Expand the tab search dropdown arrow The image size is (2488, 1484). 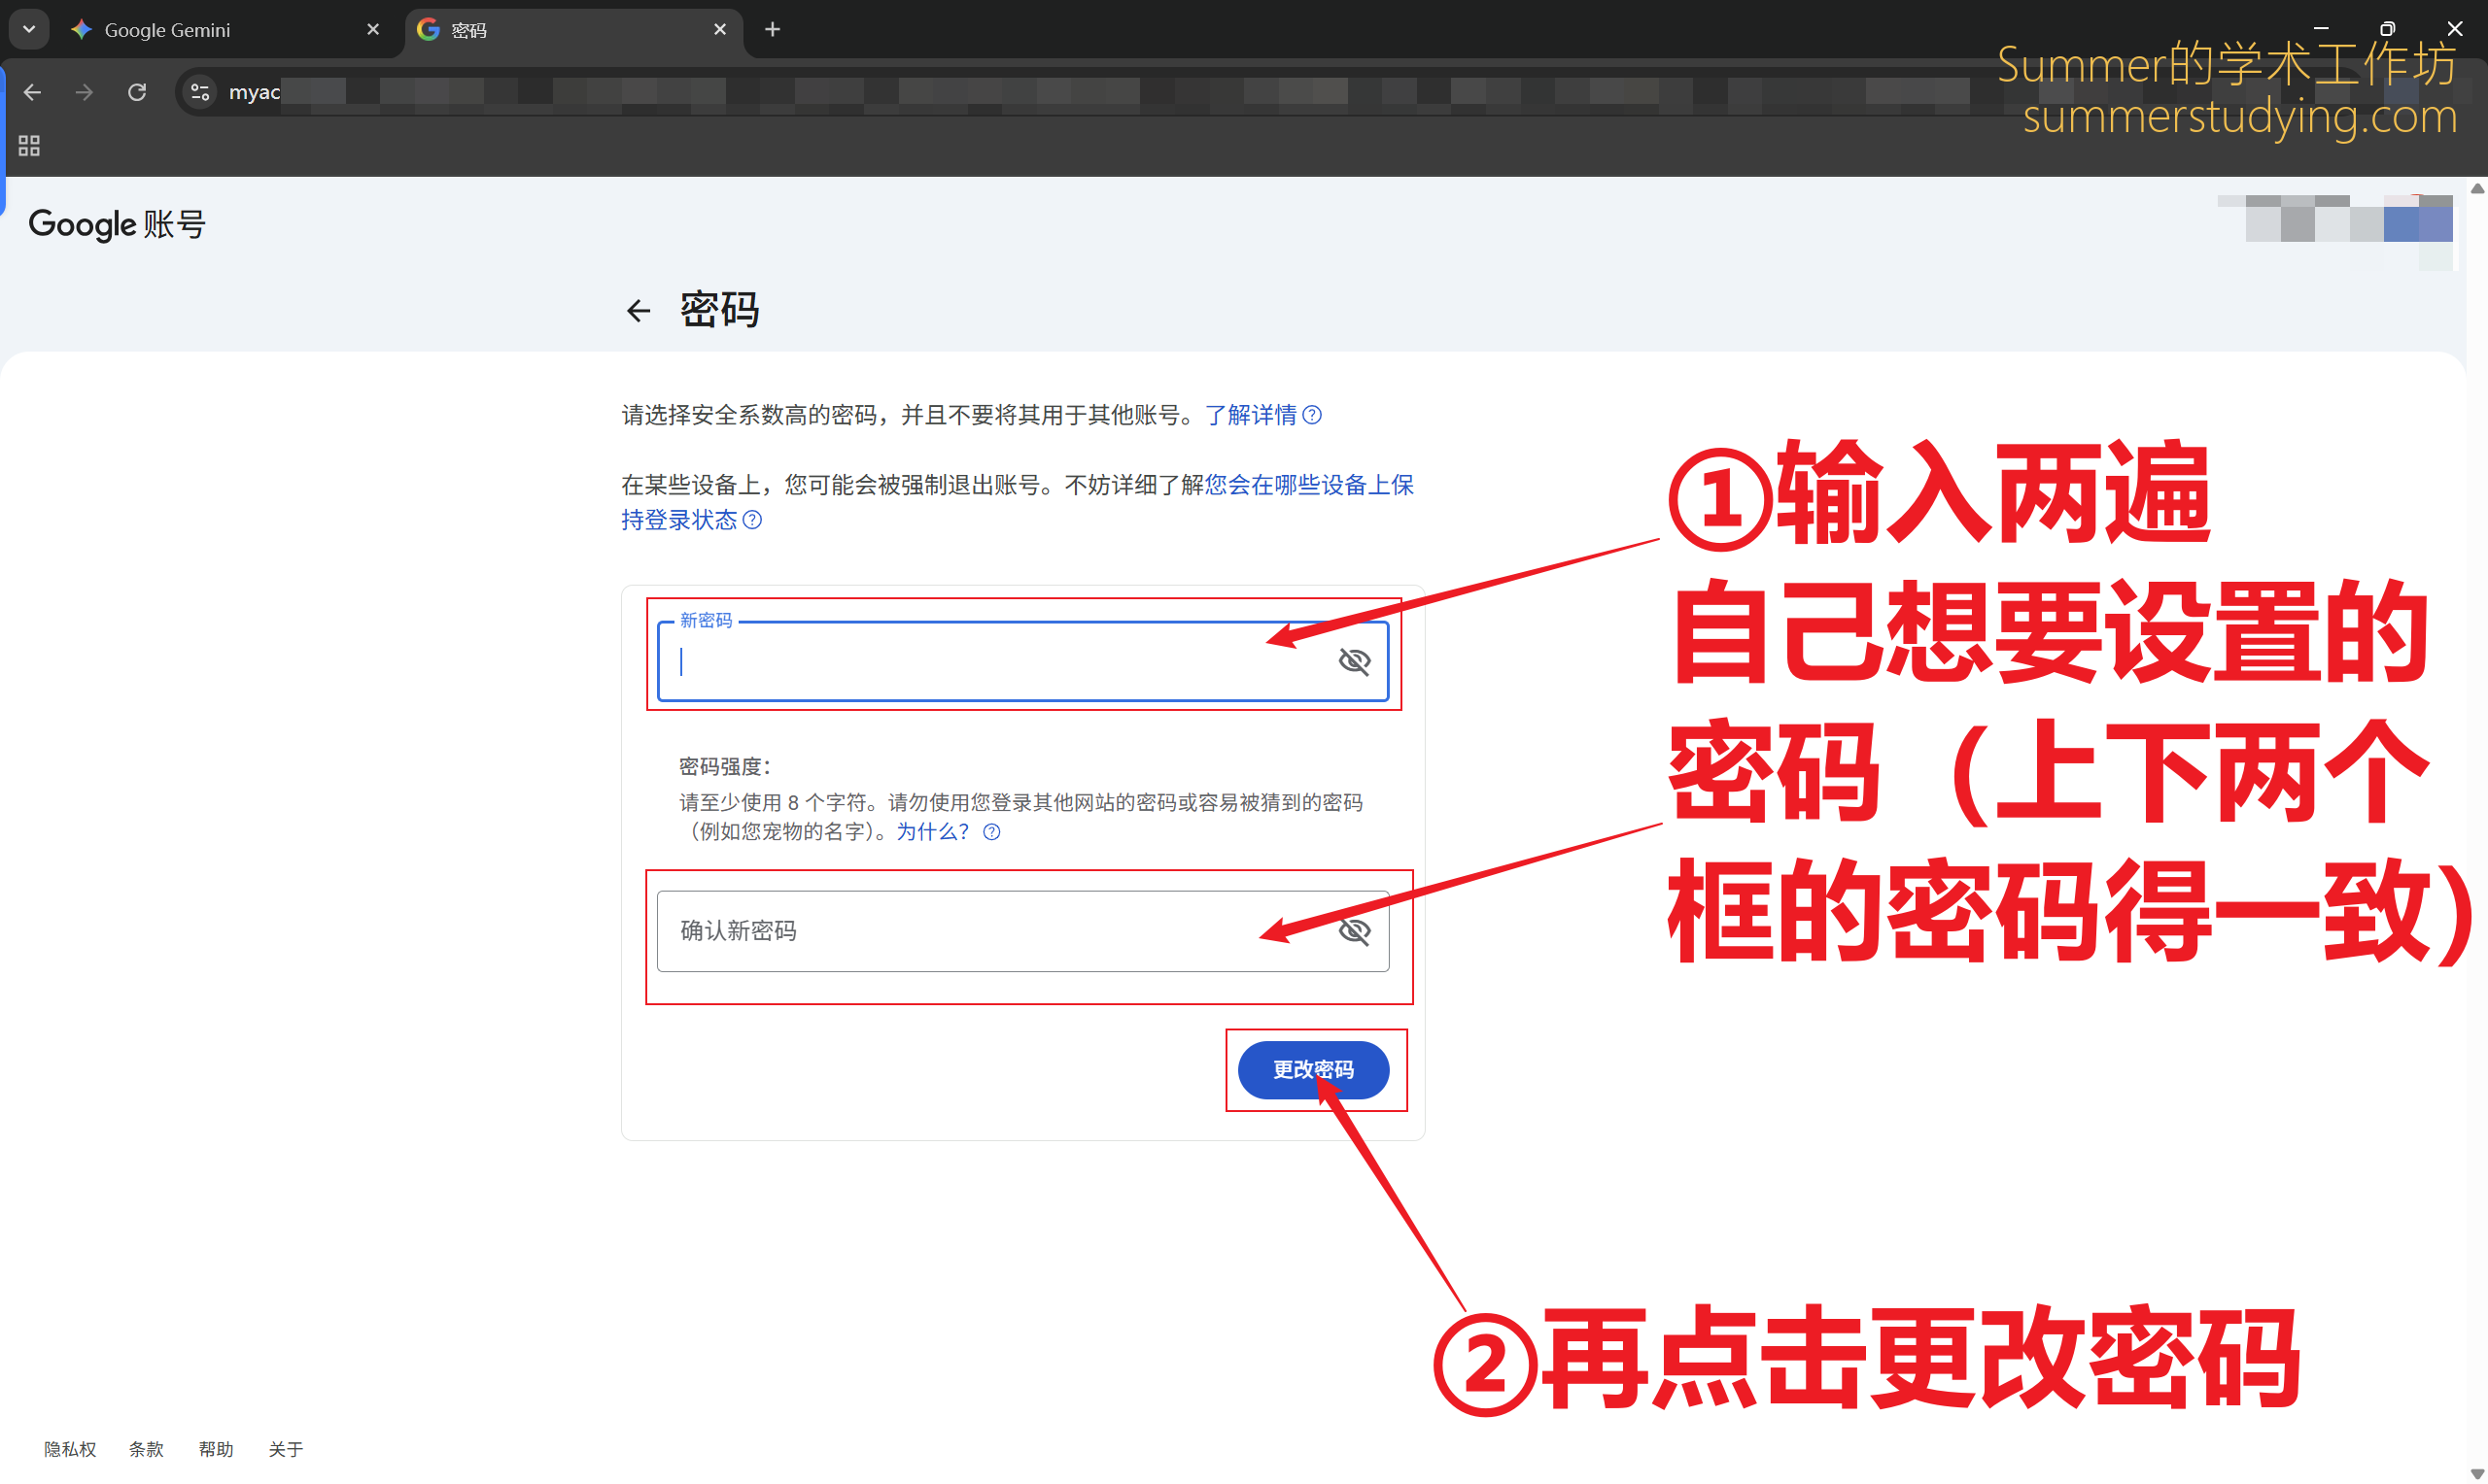click(x=29, y=30)
